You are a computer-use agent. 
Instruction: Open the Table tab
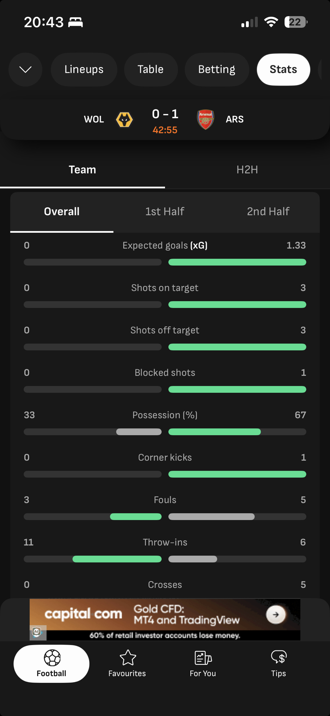151,69
